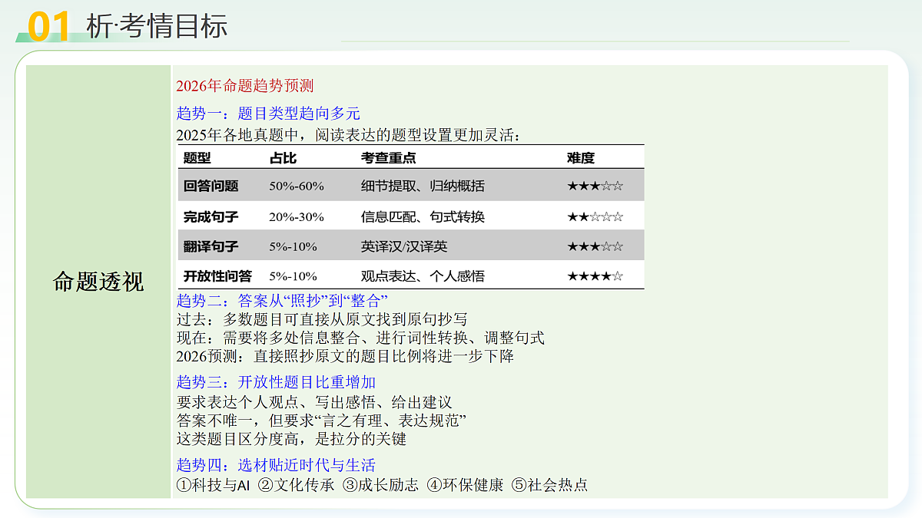Click the line starting '2026预测：直接照抄'
Screen dimensions: 922x518
tap(345, 356)
